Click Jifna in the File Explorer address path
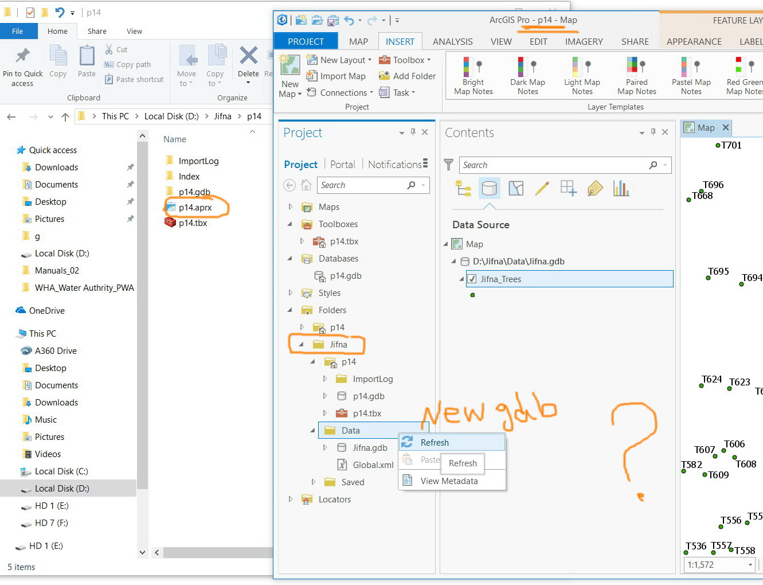Screen dimensions: 763x585 click(x=223, y=116)
